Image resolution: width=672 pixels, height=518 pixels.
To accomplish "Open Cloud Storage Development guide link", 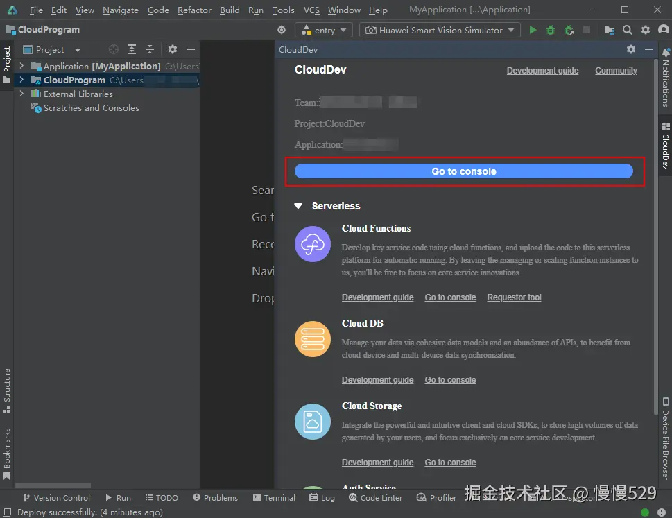I will 377,463.
